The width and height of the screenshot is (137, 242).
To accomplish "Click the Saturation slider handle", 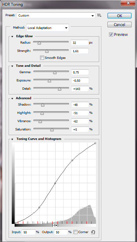I will (x=52, y=130).
